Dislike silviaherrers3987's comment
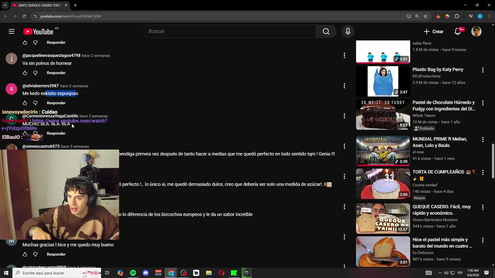This screenshot has width=495, height=278. [35, 103]
